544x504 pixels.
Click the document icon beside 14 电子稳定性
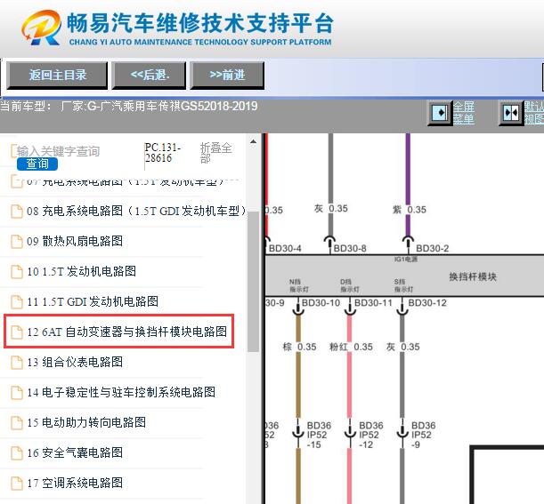[17, 393]
